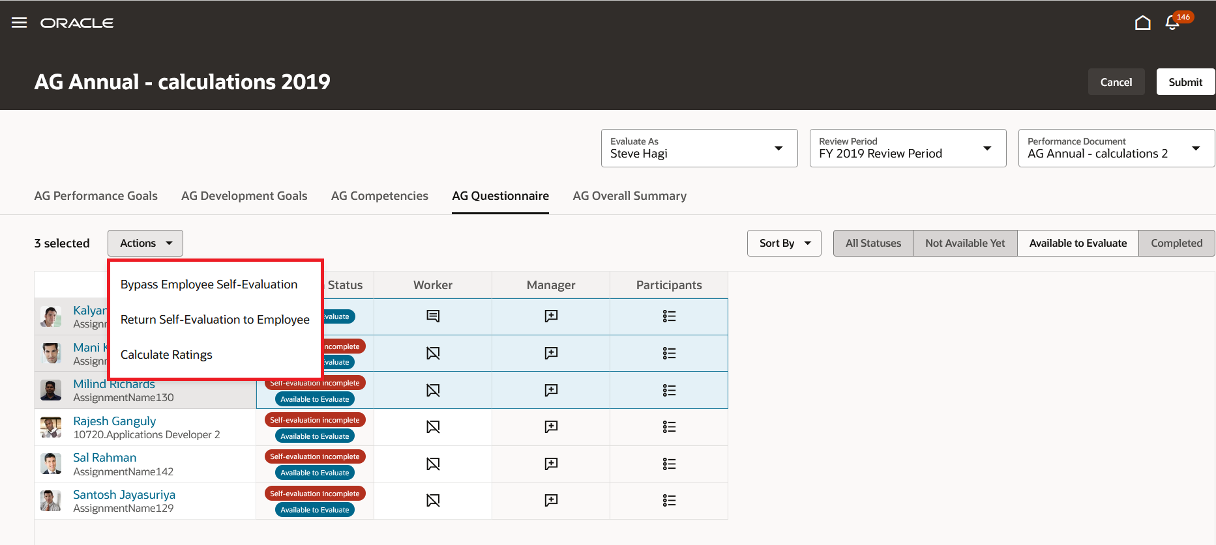Click worker icon in Santosh Jayasuriya row

coord(433,500)
